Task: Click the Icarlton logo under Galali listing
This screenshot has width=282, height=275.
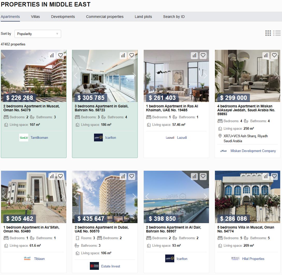Action: 98,137
